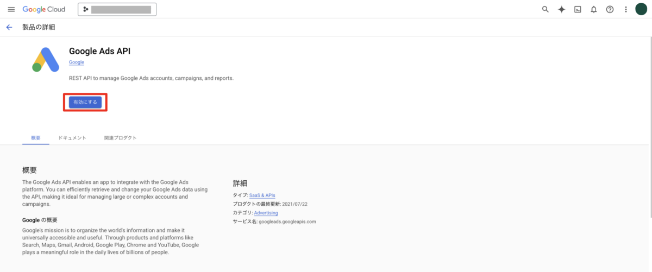Click the 製品の詳細 page title
The width and height of the screenshot is (652, 272).
click(x=39, y=27)
